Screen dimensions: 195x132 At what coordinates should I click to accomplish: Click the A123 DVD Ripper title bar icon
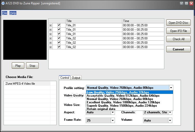[x=3, y=3]
